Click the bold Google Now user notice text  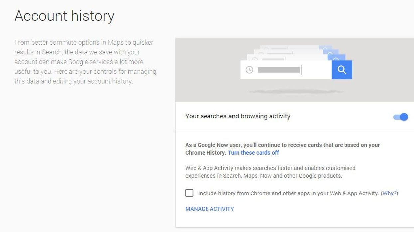pos(282,145)
